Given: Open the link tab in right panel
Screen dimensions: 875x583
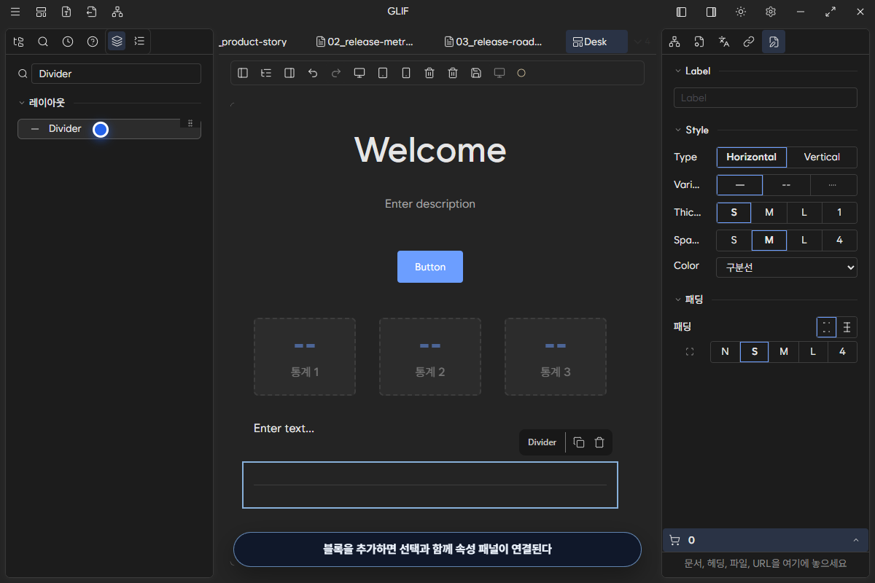Looking at the screenshot, I should pos(748,42).
